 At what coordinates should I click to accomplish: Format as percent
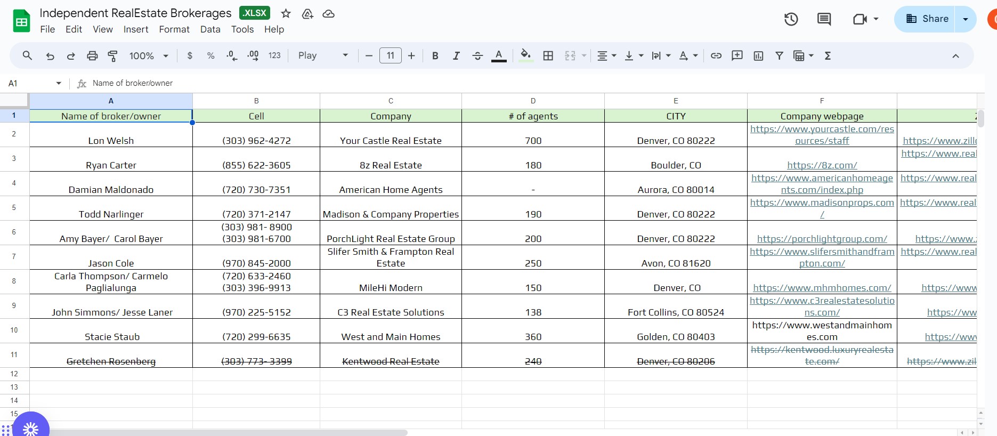(x=211, y=55)
